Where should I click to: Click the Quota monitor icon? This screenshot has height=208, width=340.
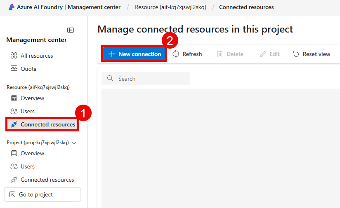click(x=14, y=69)
